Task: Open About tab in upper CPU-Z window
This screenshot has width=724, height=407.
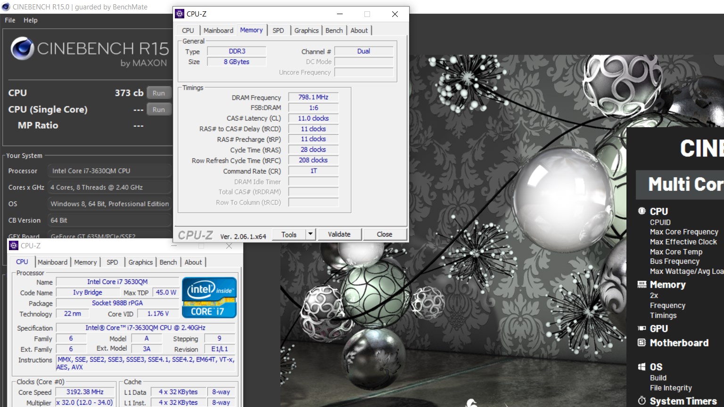Action: tap(359, 30)
